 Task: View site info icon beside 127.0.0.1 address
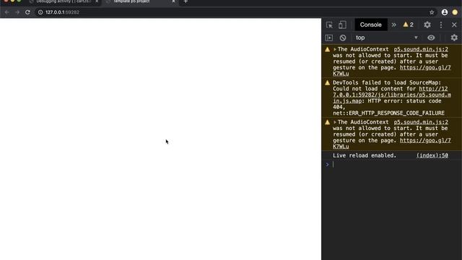pyautogui.click(x=40, y=12)
